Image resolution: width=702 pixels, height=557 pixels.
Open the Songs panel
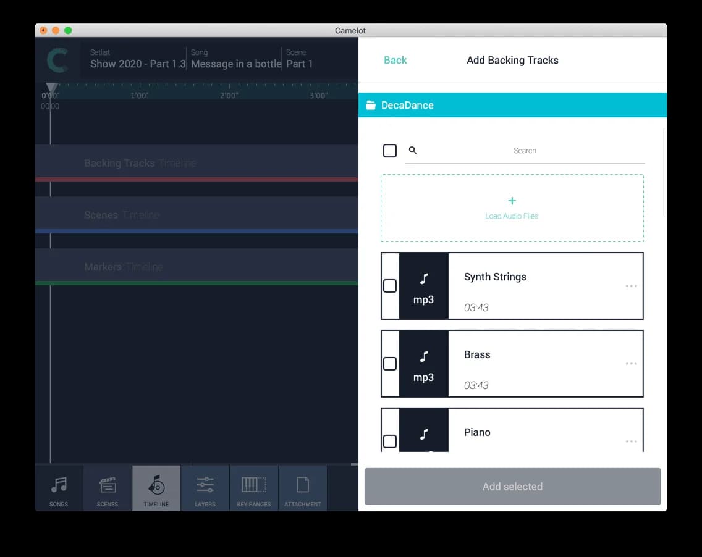(x=59, y=488)
